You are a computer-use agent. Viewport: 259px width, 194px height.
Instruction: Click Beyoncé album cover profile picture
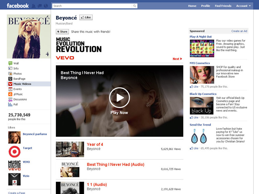tap(29, 36)
